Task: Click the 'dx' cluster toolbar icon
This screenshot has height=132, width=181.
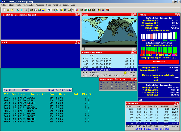Action: [x=43, y=10]
